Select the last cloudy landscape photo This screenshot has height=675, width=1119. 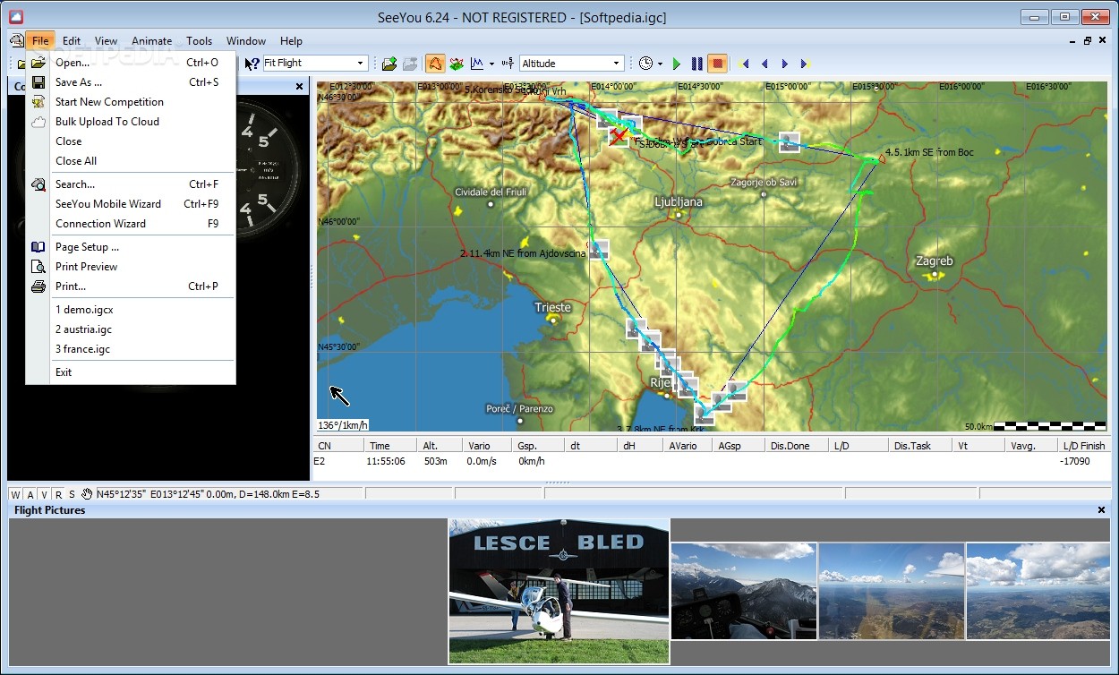pos(1038,591)
